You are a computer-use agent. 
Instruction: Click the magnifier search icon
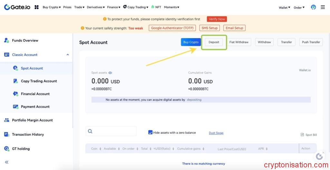90,131
